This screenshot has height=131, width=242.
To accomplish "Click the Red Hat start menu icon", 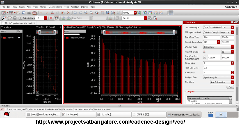I will (x=6, y=114).
